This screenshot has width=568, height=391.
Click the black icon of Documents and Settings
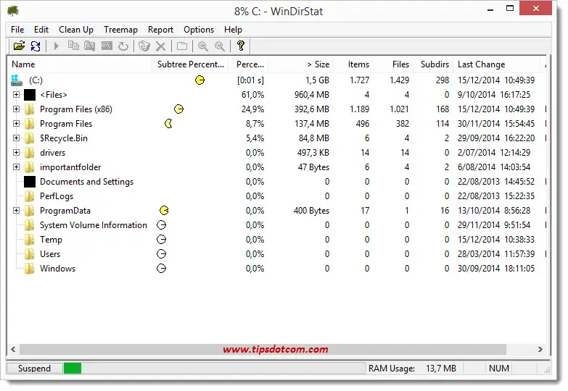[x=30, y=182]
